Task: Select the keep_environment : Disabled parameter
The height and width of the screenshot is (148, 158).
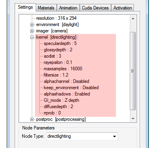Action: coord(71,88)
